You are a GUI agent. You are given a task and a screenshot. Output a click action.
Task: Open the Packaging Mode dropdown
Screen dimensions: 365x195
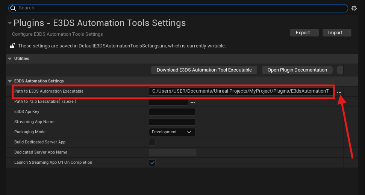tap(172, 132)
